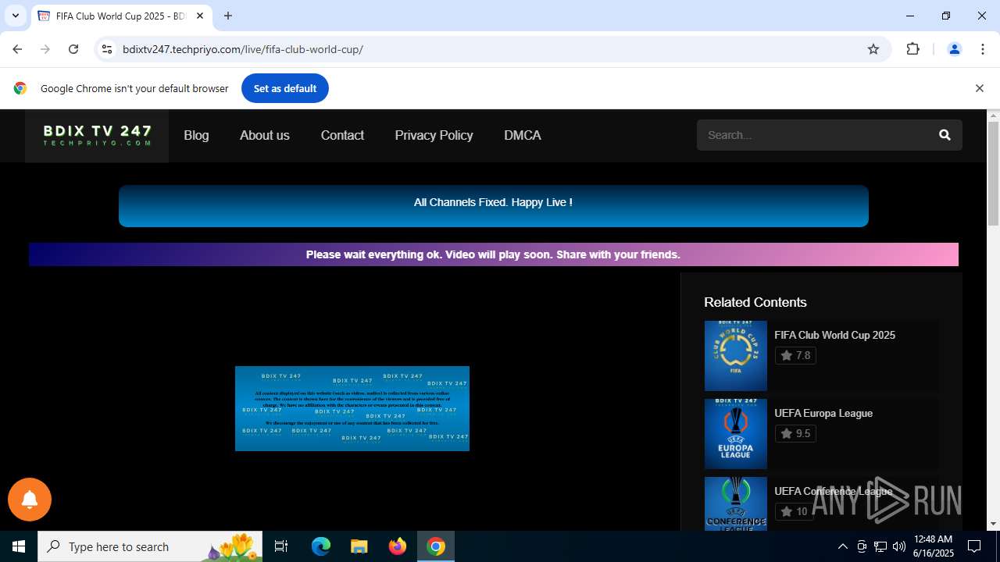Click the UEFA Conference League thumbnail
This screenshot has height=562, width=1000.
coord(736,503)
